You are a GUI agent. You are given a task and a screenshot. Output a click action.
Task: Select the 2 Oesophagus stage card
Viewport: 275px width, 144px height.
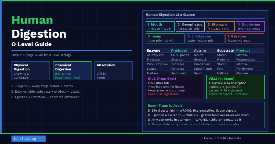[190, 26]
